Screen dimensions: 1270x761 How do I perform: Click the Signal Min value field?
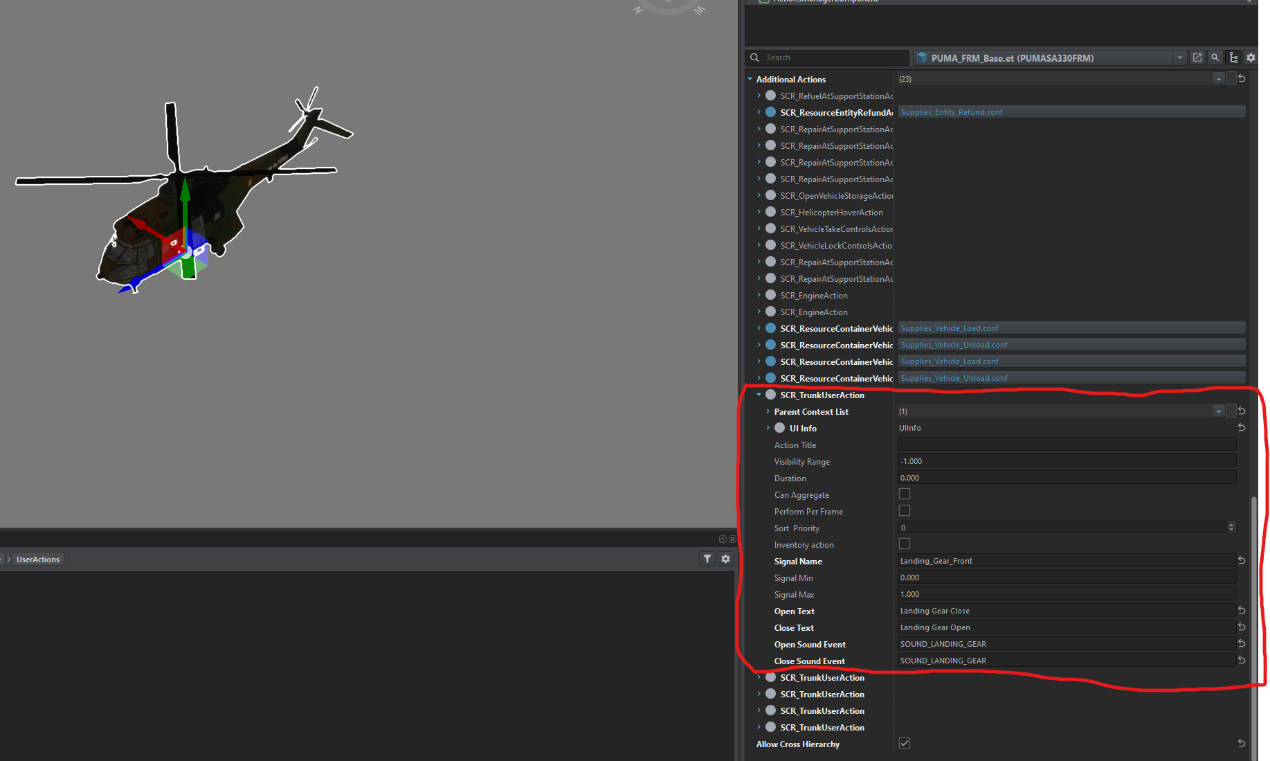(x=1067, y=578)
